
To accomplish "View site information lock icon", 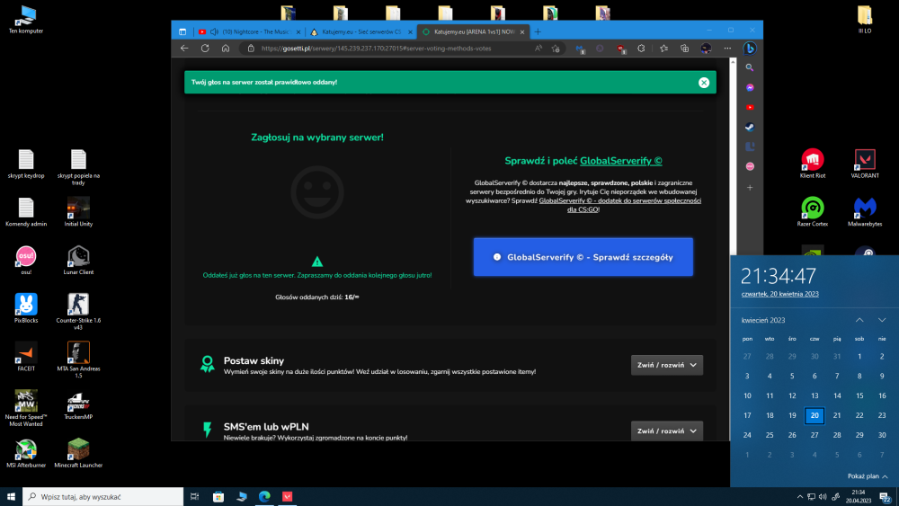I will coord(251,49).
